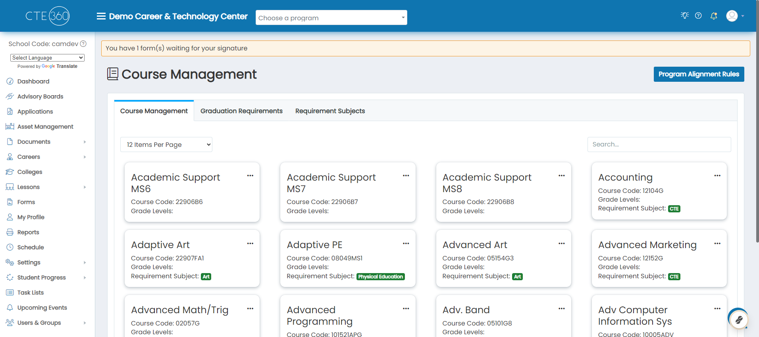Screen dimensions: 759x337
Task: Expand Lessons submenu in sidebar
Action: (x=85, y=187)
